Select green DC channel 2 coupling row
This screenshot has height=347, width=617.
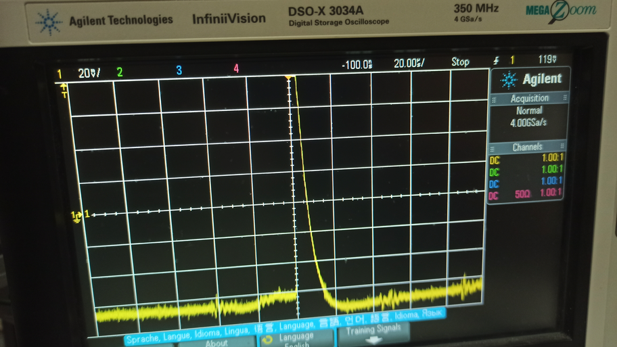tap(526, 170)
